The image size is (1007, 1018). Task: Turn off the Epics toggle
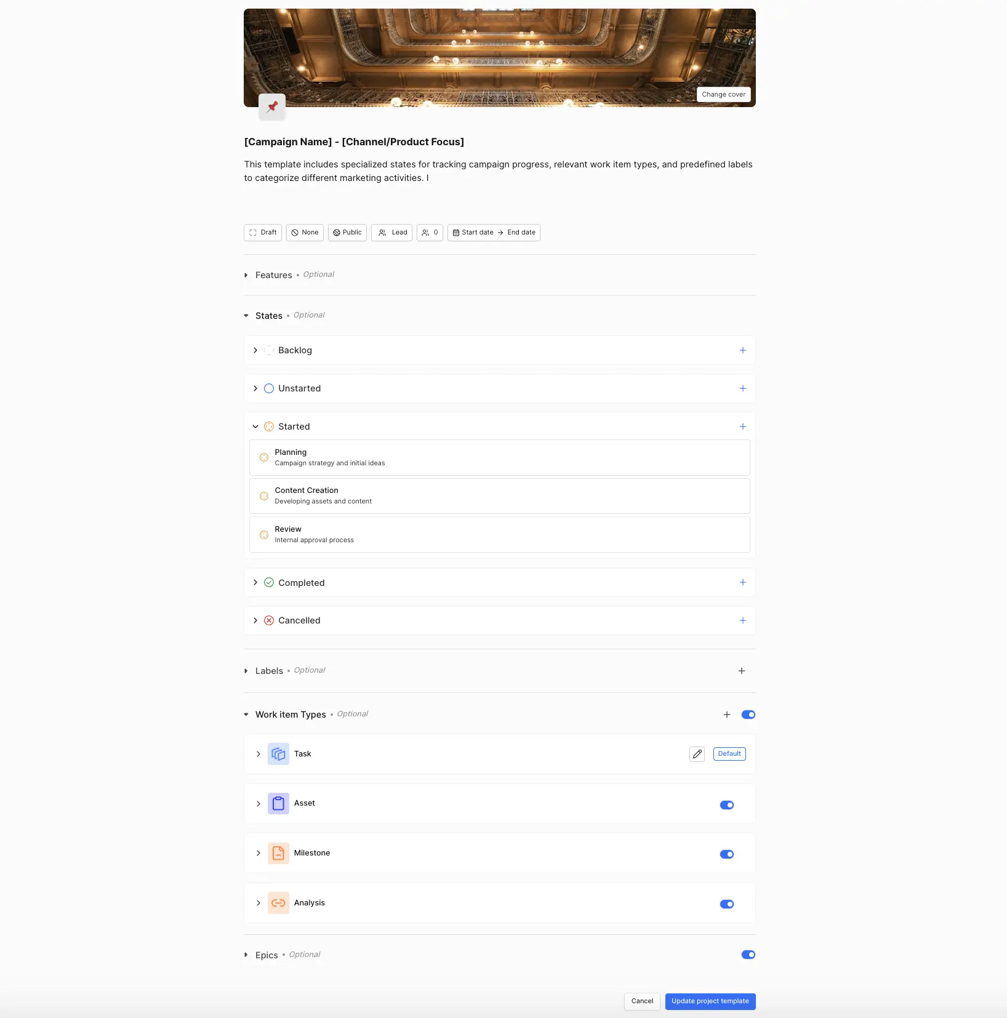[748, 955]
